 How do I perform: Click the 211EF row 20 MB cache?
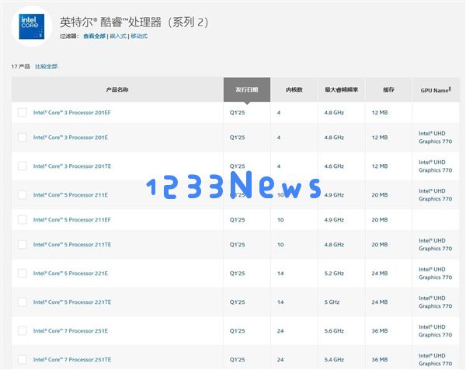click(x=380, y=219)
